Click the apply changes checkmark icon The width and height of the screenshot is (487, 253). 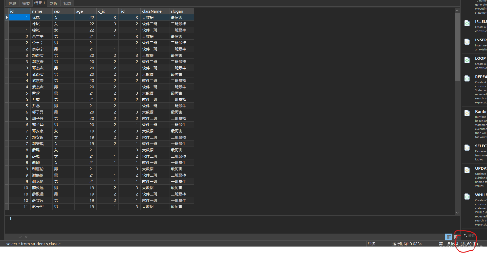(x=20, y=237)
